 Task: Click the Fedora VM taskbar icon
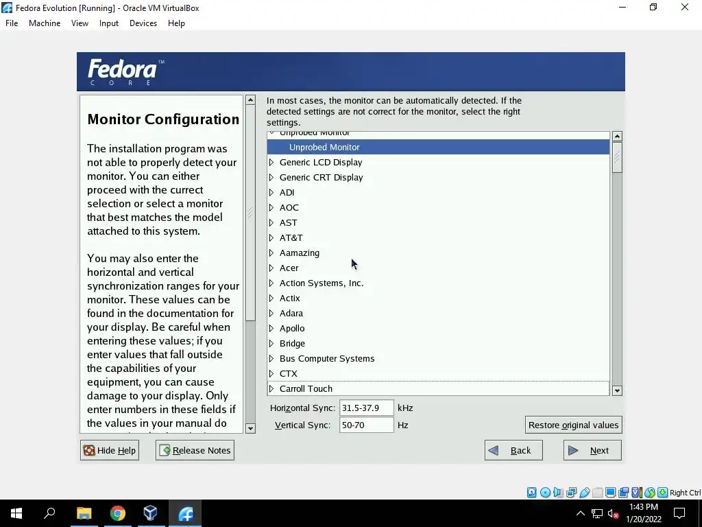pos(185,513)
